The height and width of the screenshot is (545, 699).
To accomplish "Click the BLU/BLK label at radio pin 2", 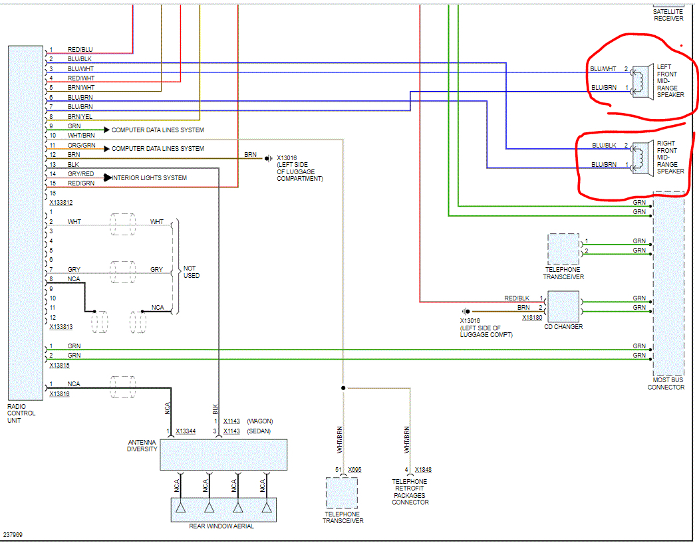I will (80, 59).
